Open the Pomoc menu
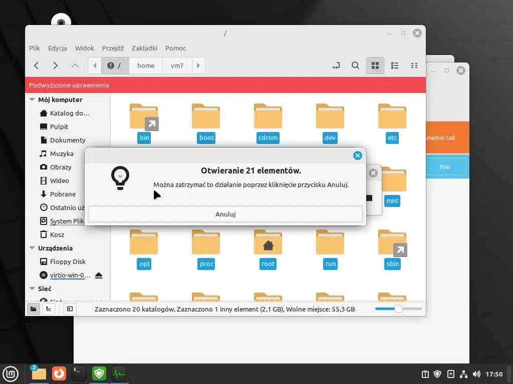This screenshot has height=384, width=513. pyautogui.click(x=176, y=48)
